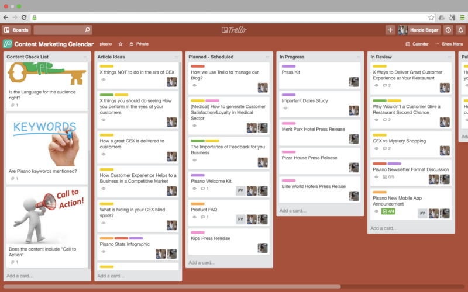Expand the board with Show Menu

tap(452, 44)
